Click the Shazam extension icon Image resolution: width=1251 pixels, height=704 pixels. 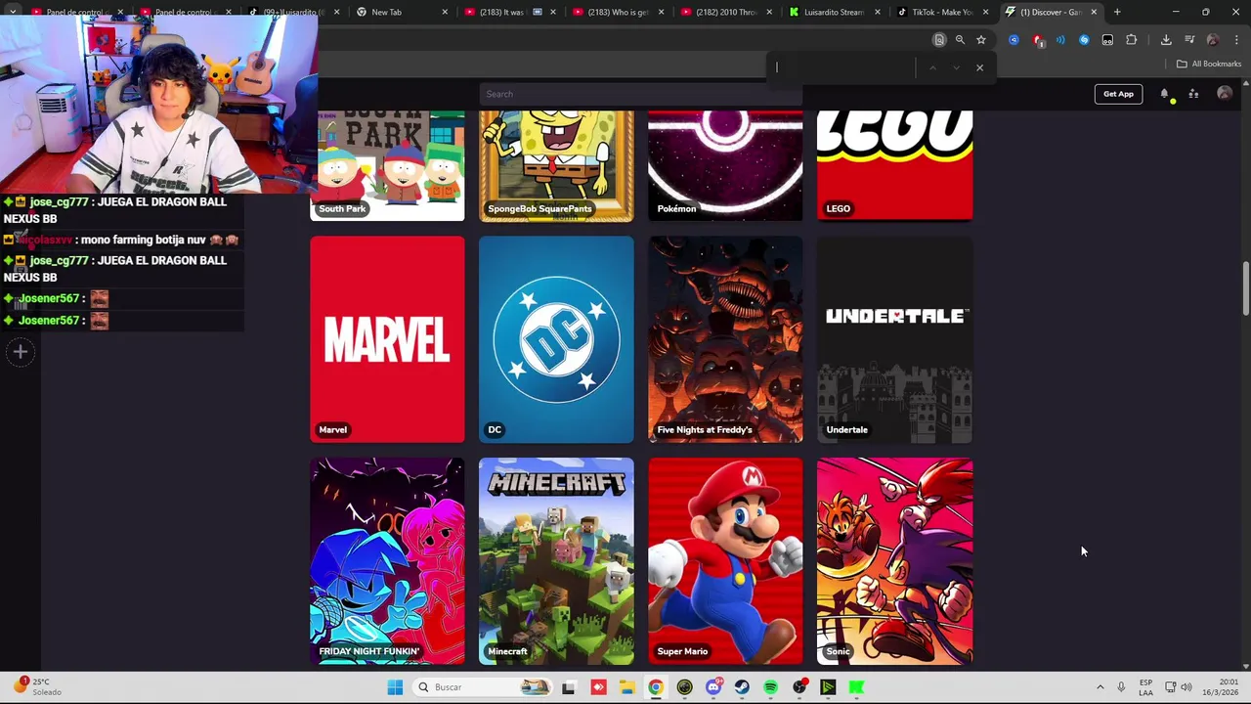point(1084,40)
